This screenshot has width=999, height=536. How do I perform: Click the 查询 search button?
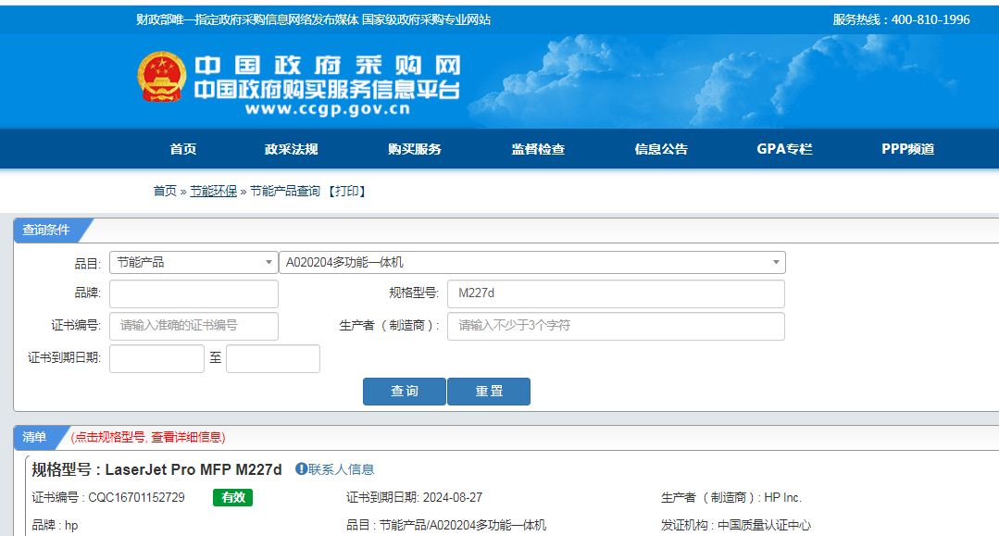click(405, 392)
